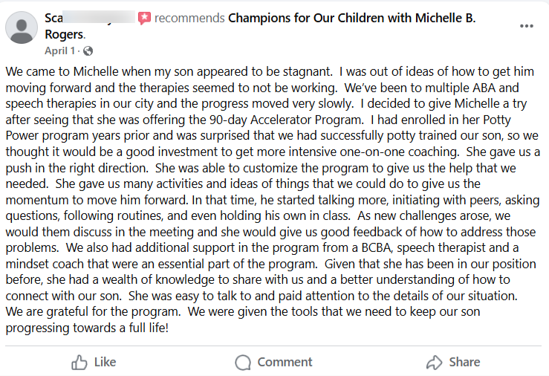This screenshot has width=549, height=376.
Task: Open the April 1 post timestamp
Action: (x=59, y=51)
